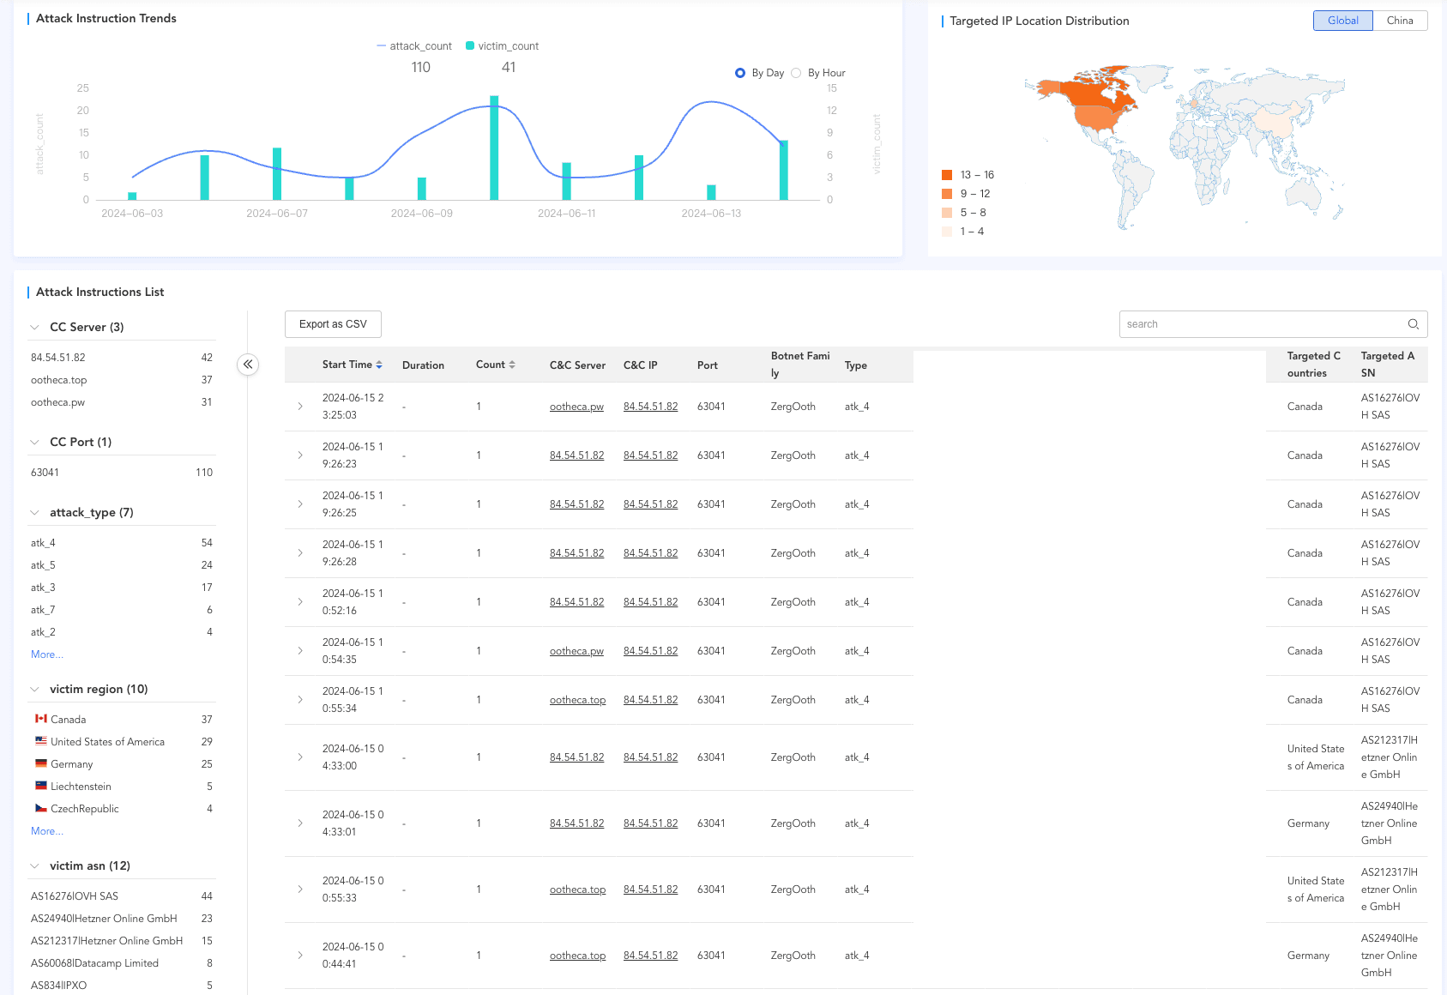The height and width of the screenshot is (995, 1447).
Task: Select the By Hour radio option
Action: click(x=796, y=73)
